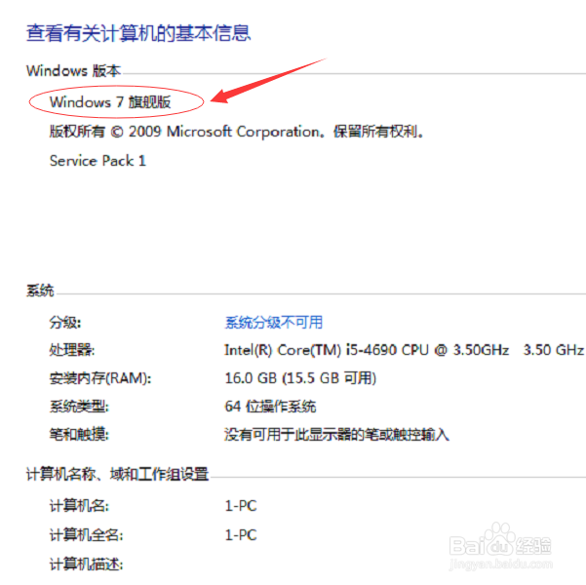Click the 笔和触摸: label
The height and width of the screenshot is (585, 586).
point(79,434)
